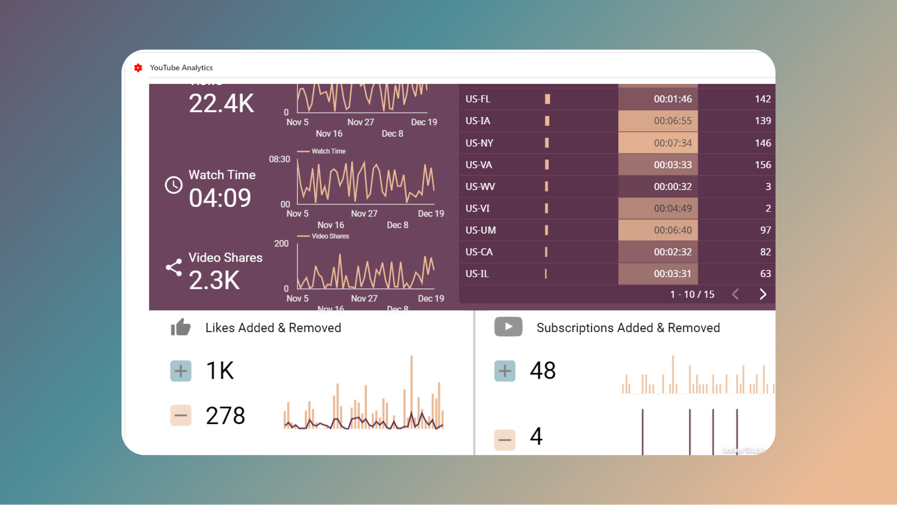
Task: Click the YouTube Analytics header title
Action: point(181,68)
